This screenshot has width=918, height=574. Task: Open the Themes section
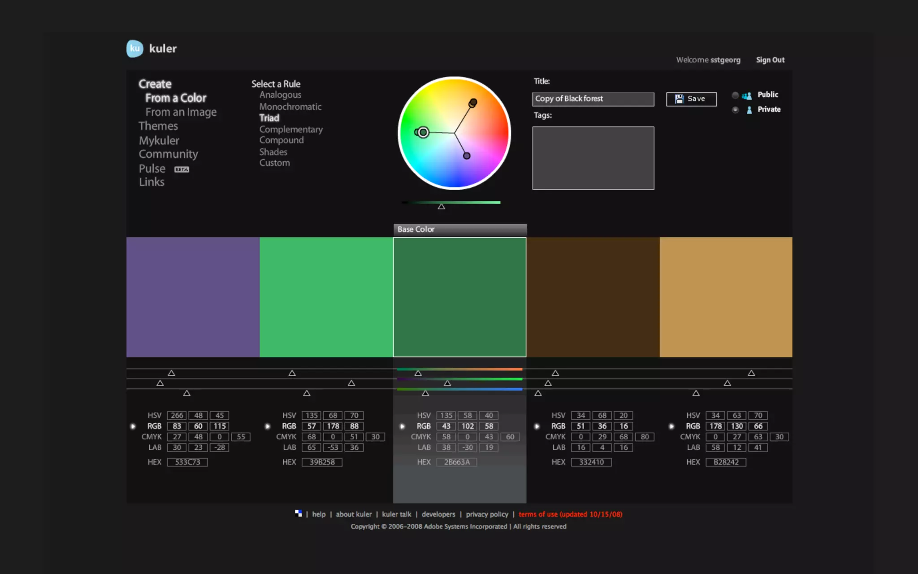click(158, 126)
